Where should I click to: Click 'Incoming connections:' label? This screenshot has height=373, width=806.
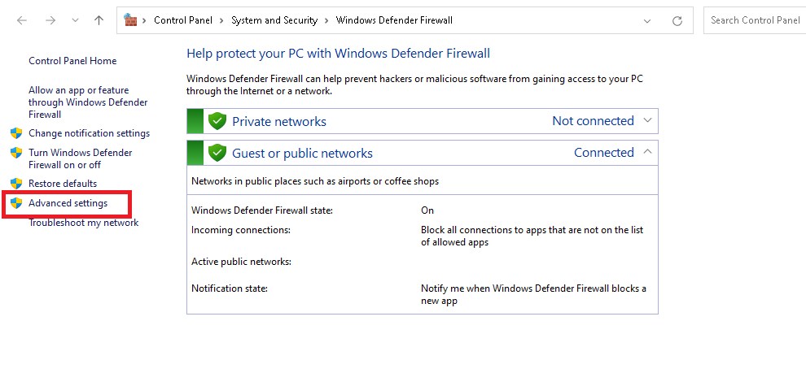(x=241, y=230)
